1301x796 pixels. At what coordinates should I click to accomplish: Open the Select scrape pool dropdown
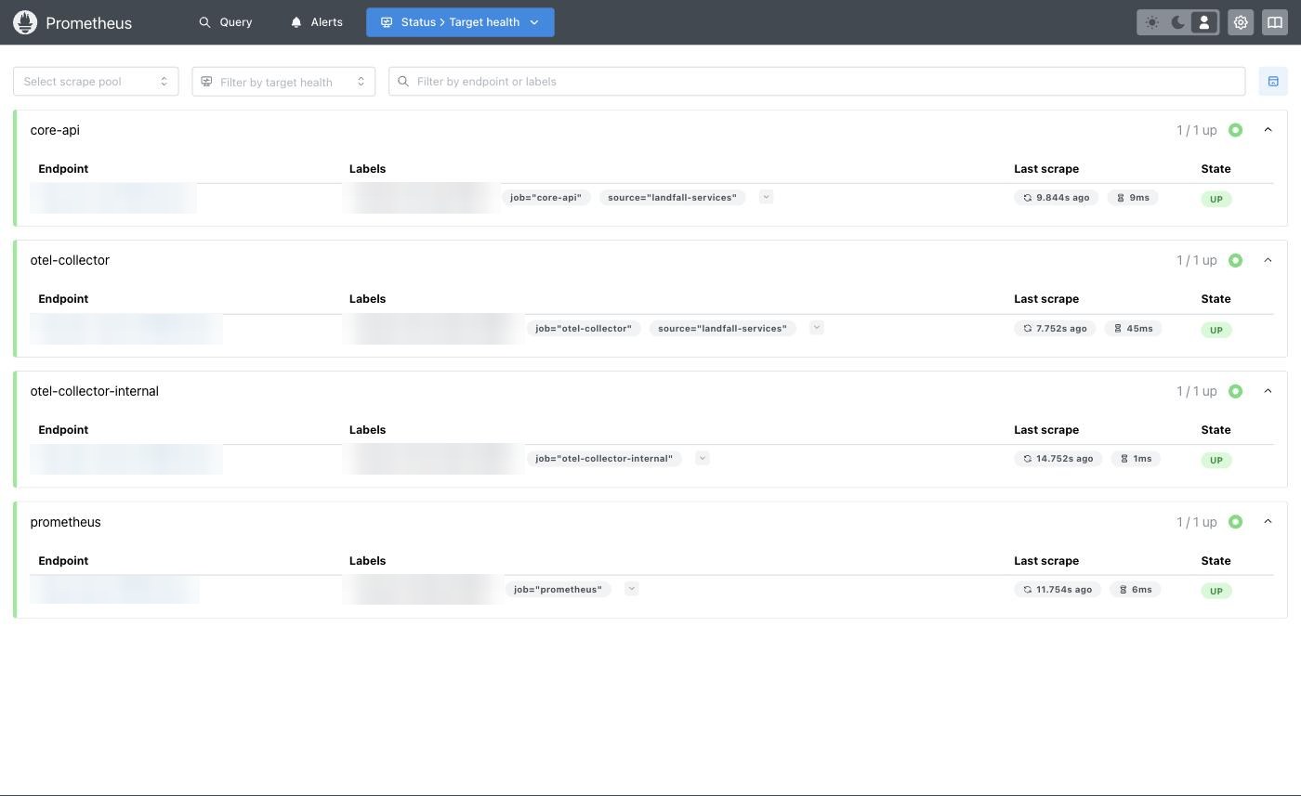pos(96,82)
